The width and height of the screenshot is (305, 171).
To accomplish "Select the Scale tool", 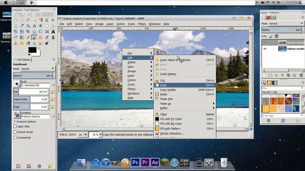I will pos(22,32).
